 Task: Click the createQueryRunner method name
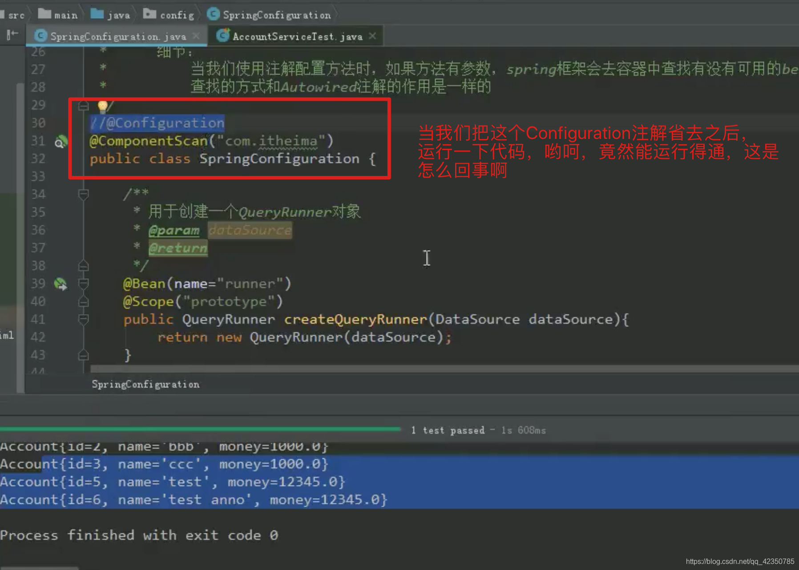point(355,319)
